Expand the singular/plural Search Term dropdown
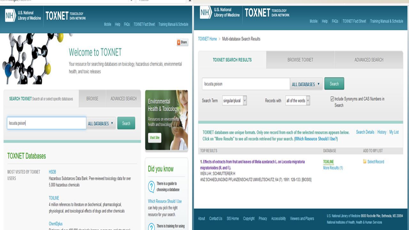This screenshot has height=230, width=409. [x=235, y=101]
